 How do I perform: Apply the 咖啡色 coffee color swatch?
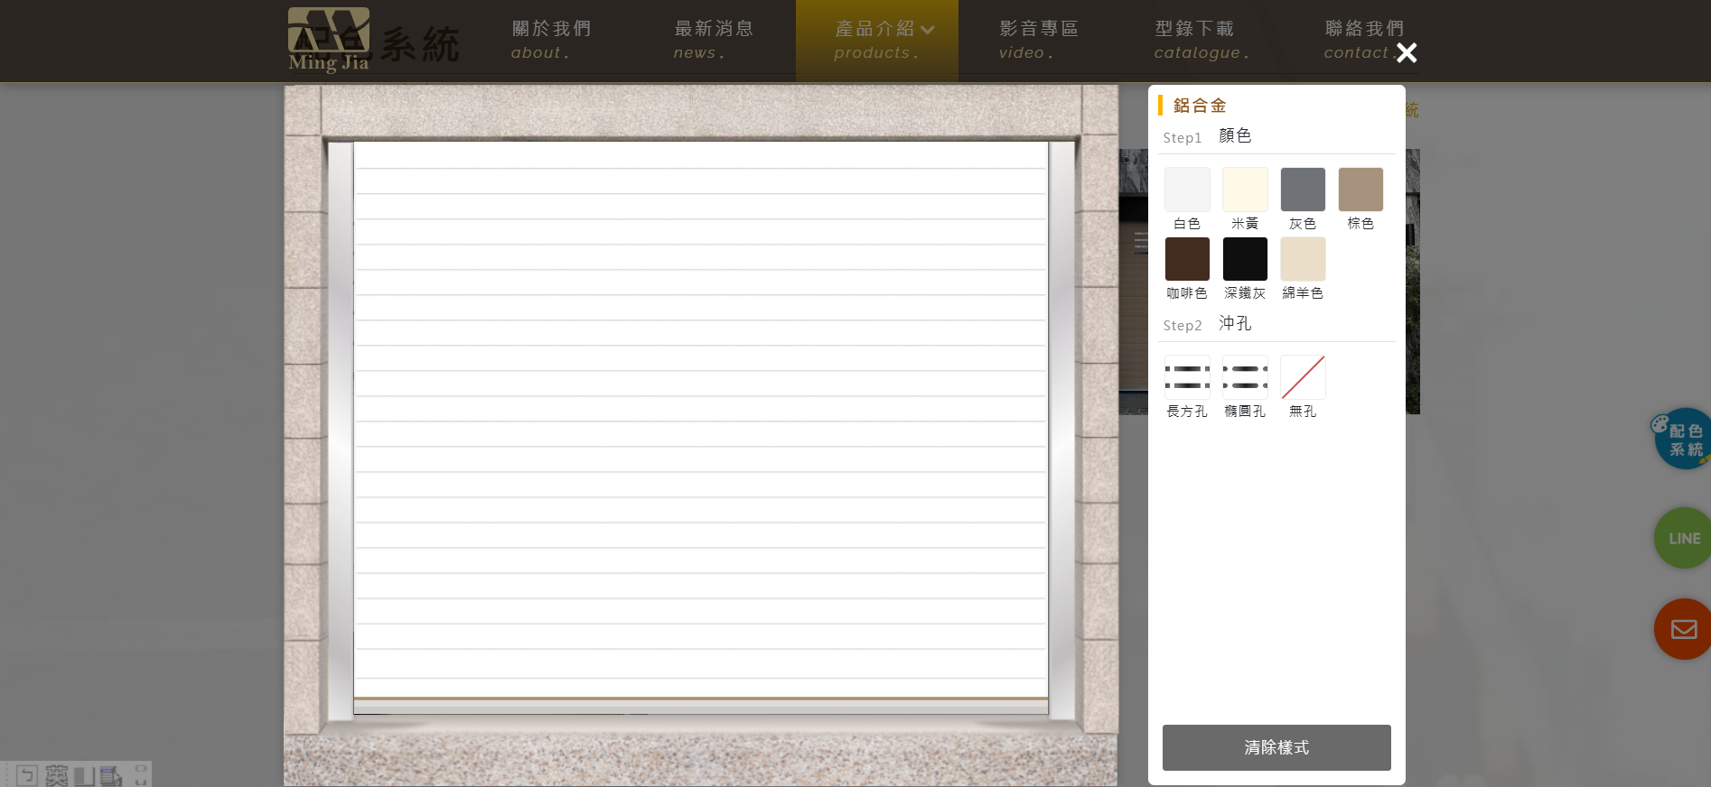(x=1186, y=260)
